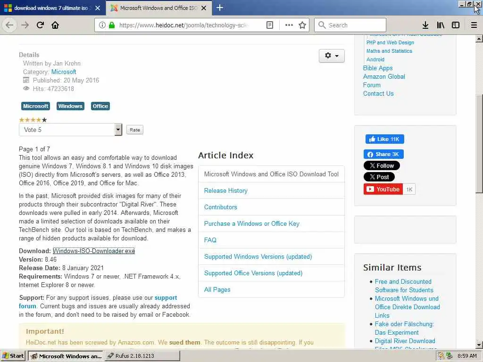Open All Pages in article index

click(217, 290)
